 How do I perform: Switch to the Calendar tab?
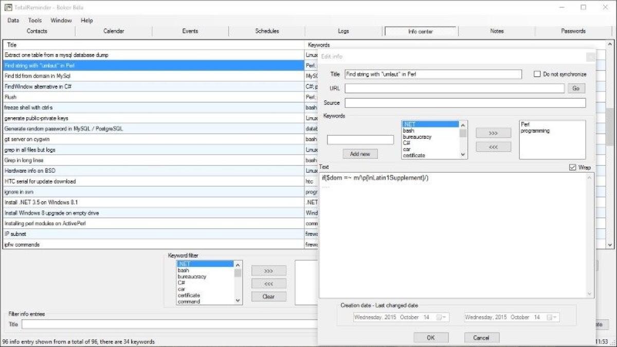pyautogui.click(x=113, y=31)
